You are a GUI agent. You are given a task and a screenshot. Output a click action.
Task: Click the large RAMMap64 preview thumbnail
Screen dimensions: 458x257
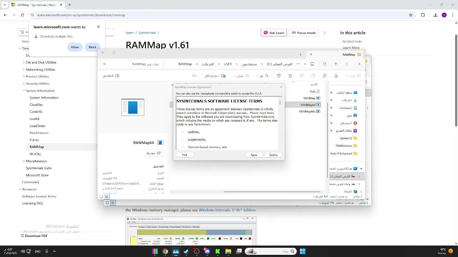[x=133, y=107]
